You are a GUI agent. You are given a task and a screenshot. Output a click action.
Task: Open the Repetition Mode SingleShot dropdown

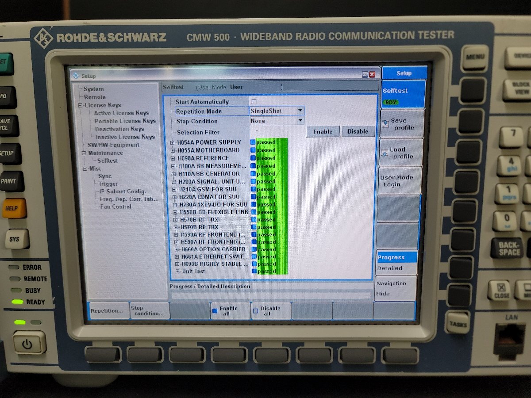coord(300,111)
